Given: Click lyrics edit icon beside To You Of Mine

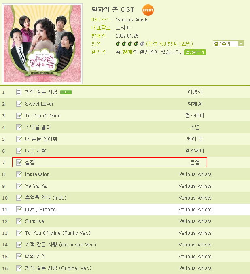Looking at the screenshot, I should click(19, 115).
